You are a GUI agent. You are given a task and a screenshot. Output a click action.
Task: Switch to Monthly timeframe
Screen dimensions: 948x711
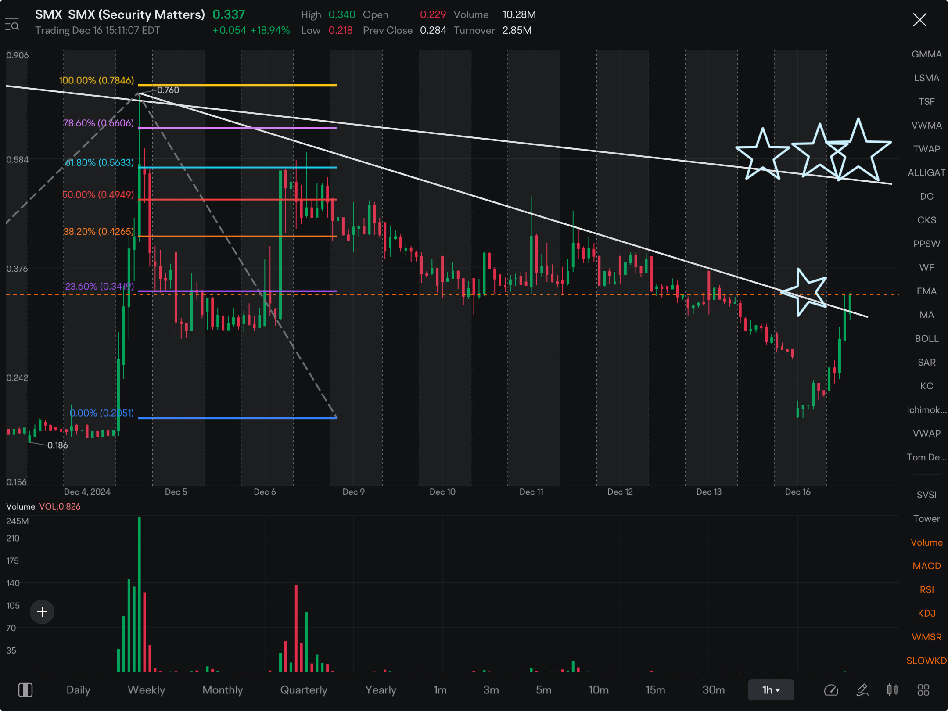point(223,690)
